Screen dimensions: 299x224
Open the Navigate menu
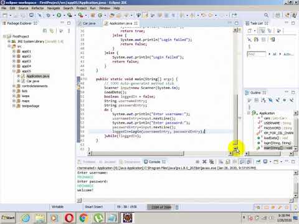(54, 8)
